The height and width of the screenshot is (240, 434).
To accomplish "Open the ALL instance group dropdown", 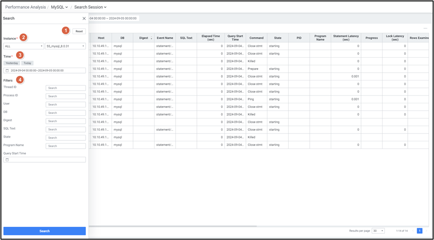I will coord(23,46).
